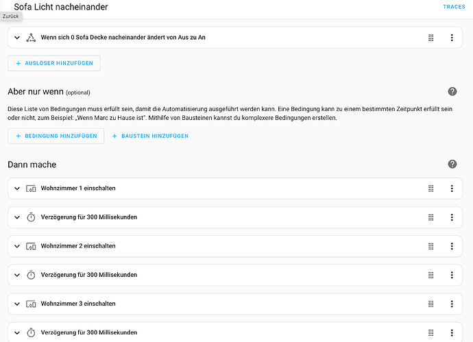Viewport: 473px width, 342px height.
Task: Open three-dot menu for Wohnzimmer 1 einschalten
Action: (x=452, y=188)
